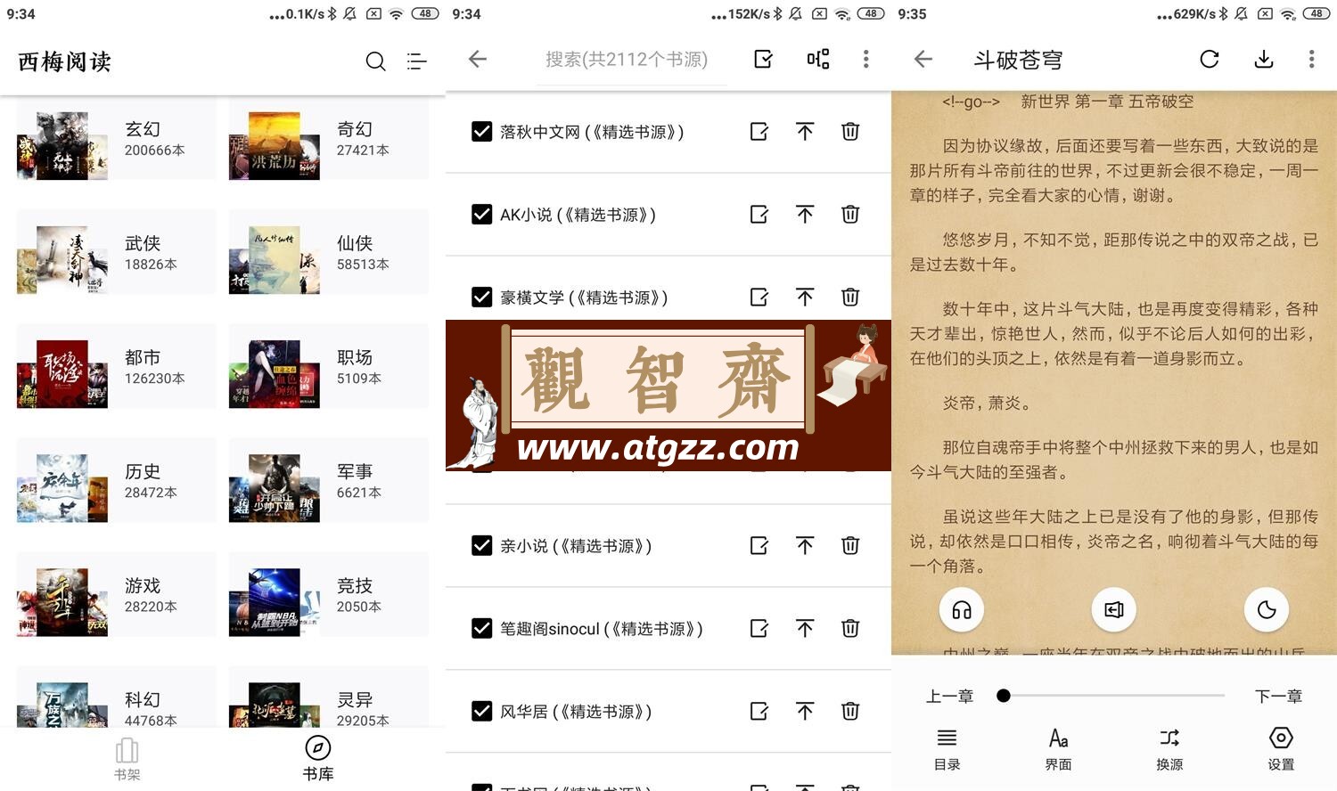Open 灵异 category with 29205本
Image resolution: width=1337 pixels, height=791 pixels.
[328, 698]
